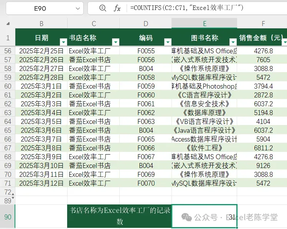Click code cell B004 in row 58
The height and width of the screenshot is (229, 287).
tap(146, 69)
